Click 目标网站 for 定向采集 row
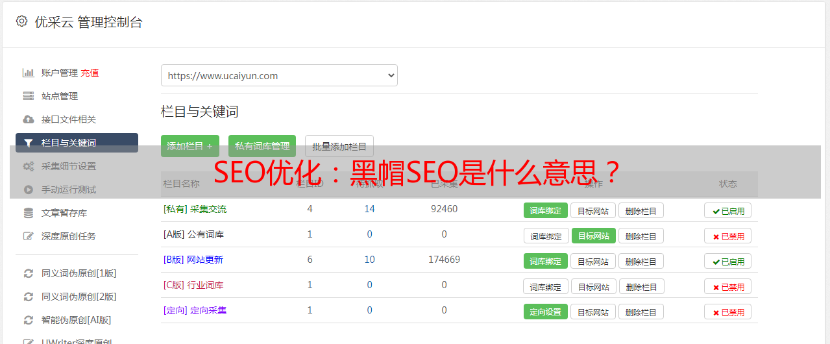This screenshot has height=344, width=830. coord(593,312)
